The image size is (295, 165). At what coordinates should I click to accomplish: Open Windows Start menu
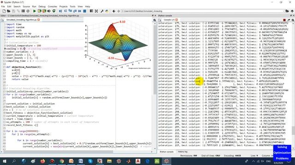4,161
